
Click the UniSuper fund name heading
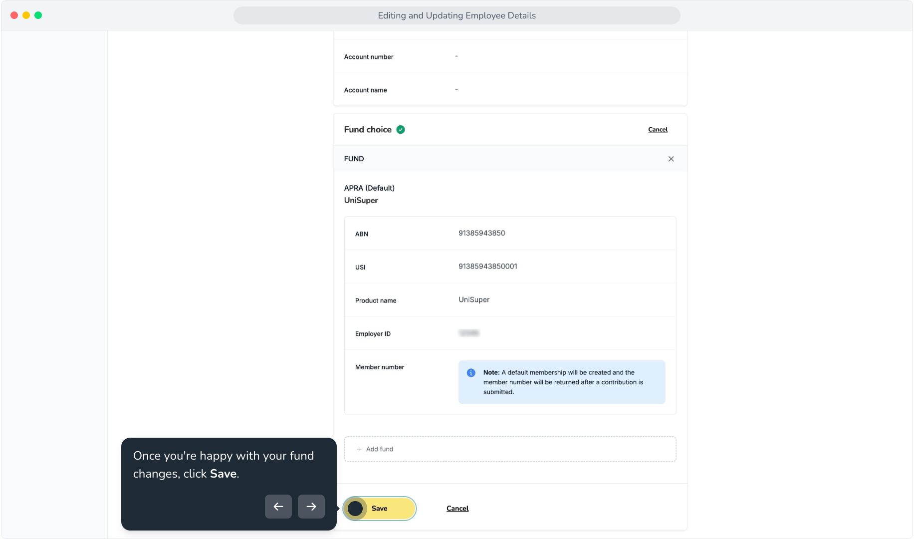coord(361,201)
